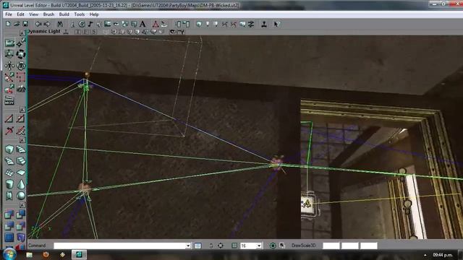Select the Camera Movement tool
This screenshot has height=260, width=463.
pyautogui.click(x=9, y=43)
